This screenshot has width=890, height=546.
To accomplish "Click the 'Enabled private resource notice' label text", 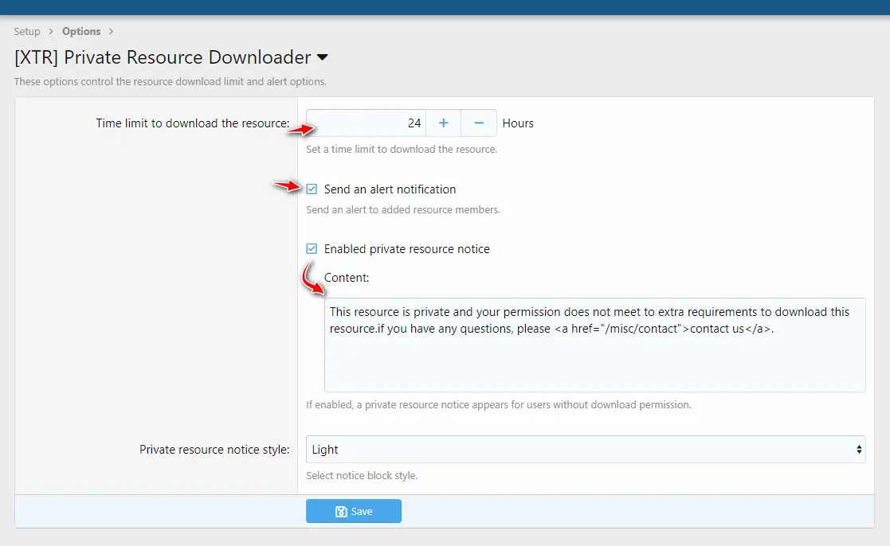I will pyautogui.click(x=406, y=249).
